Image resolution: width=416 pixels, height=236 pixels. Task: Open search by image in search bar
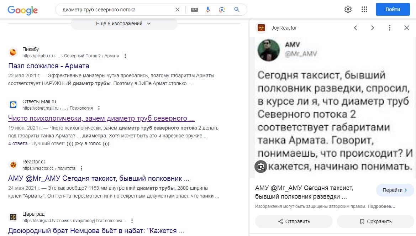[x=222, y=10]
